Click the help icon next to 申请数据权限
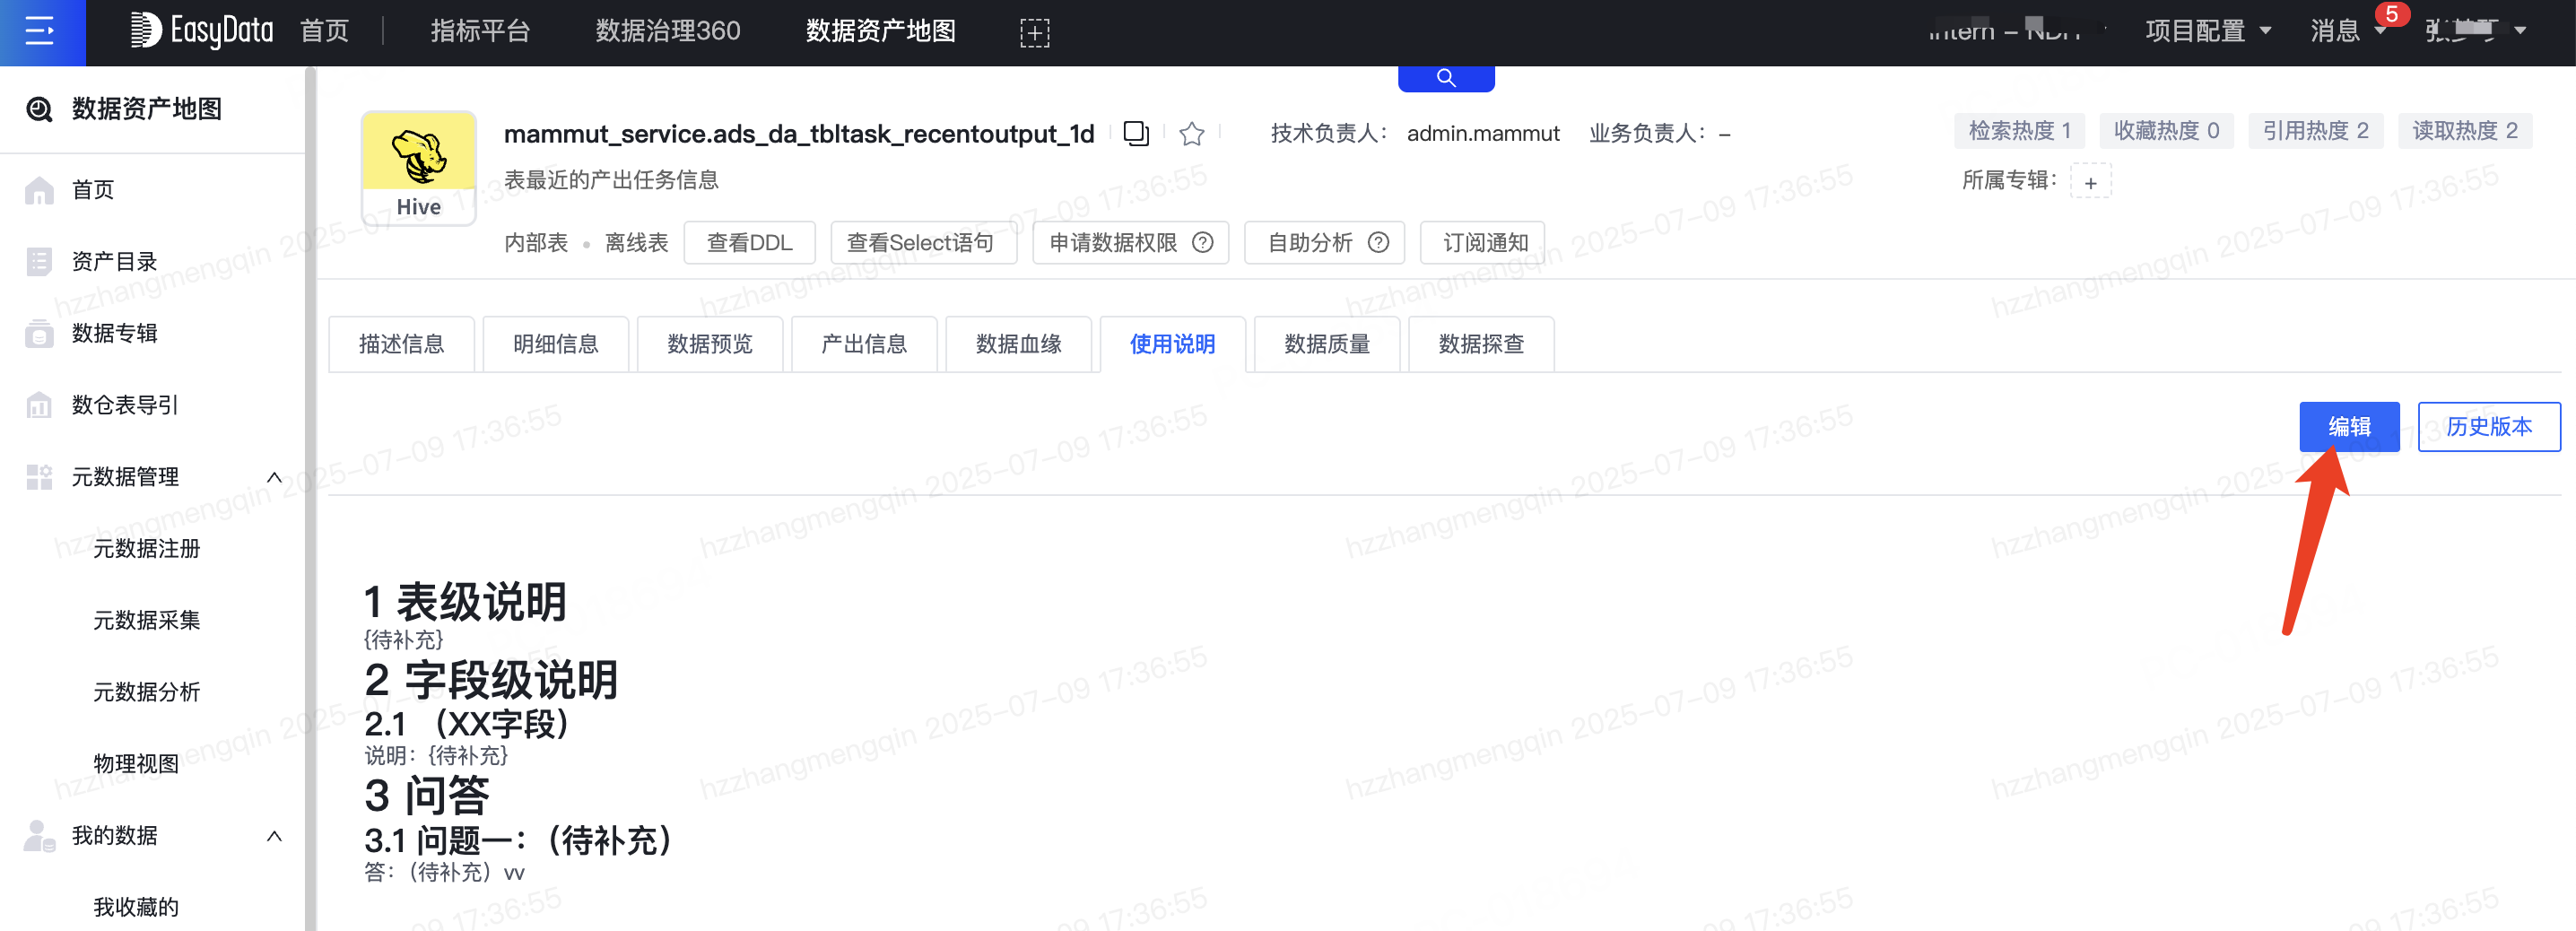 (1203, 242)
